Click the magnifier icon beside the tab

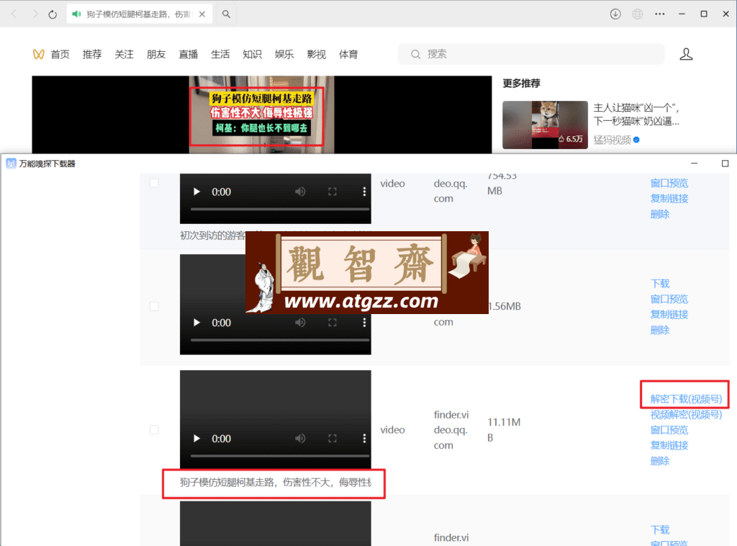pos(226,14)
